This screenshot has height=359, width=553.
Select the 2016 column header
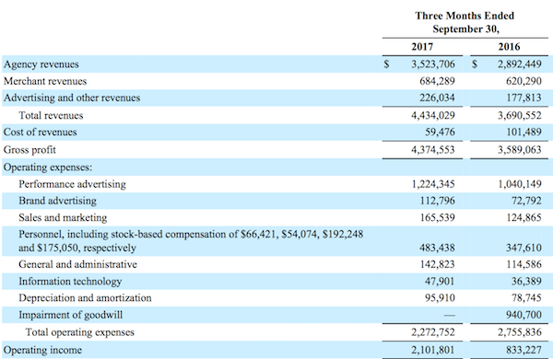(x=509, y=47)
